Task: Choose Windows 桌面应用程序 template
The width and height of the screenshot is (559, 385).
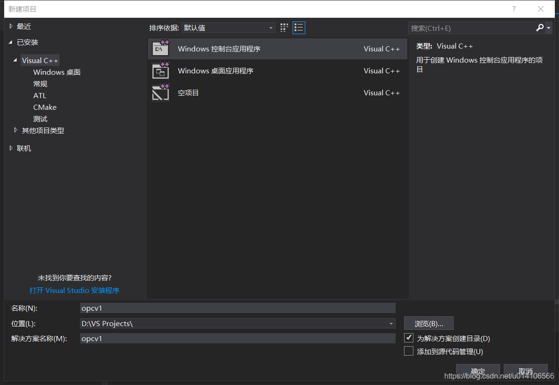Action: 277,71
